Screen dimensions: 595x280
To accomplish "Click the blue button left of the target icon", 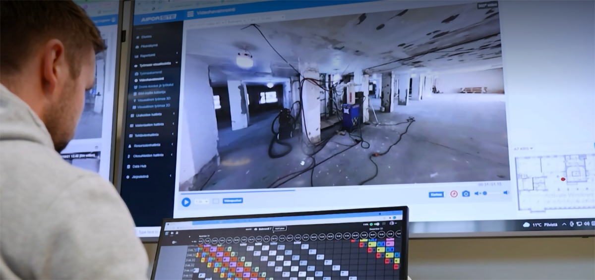I will coord(436,194).
